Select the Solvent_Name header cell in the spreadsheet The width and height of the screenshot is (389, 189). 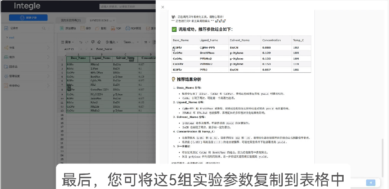pos(125,59)
